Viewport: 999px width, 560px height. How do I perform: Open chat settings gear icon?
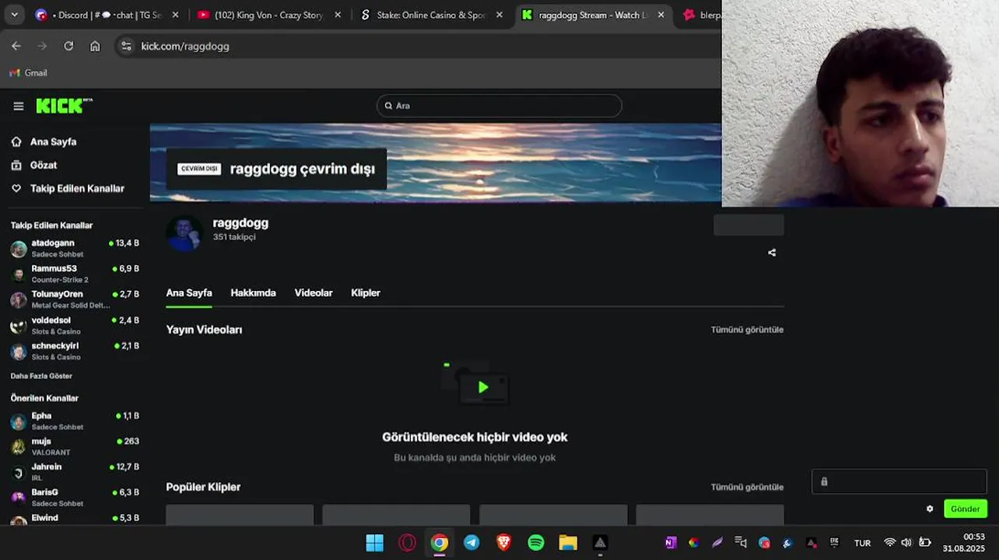tap(930, 509)
